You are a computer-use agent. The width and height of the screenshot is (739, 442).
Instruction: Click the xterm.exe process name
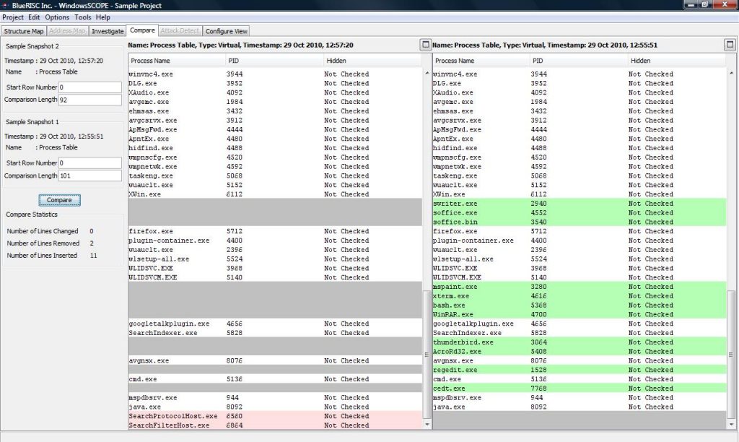[451, 296]
